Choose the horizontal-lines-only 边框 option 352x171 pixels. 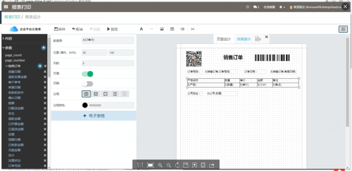tap(115, 94)
